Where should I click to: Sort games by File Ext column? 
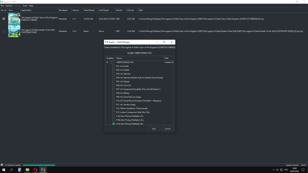tap(121, 10)
